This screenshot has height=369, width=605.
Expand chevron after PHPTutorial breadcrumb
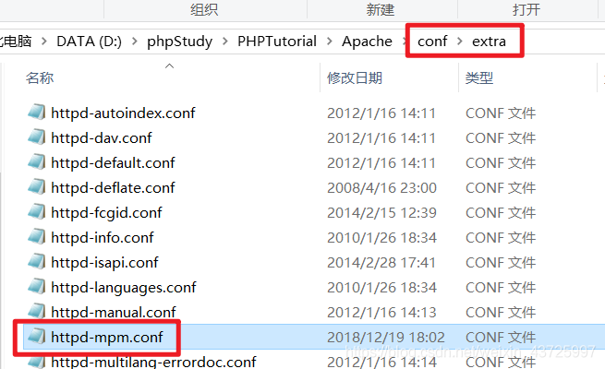(329, 41)
